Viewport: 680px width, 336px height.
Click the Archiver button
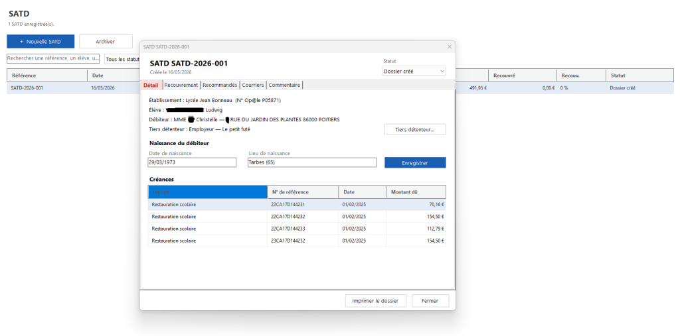point(106,42)
